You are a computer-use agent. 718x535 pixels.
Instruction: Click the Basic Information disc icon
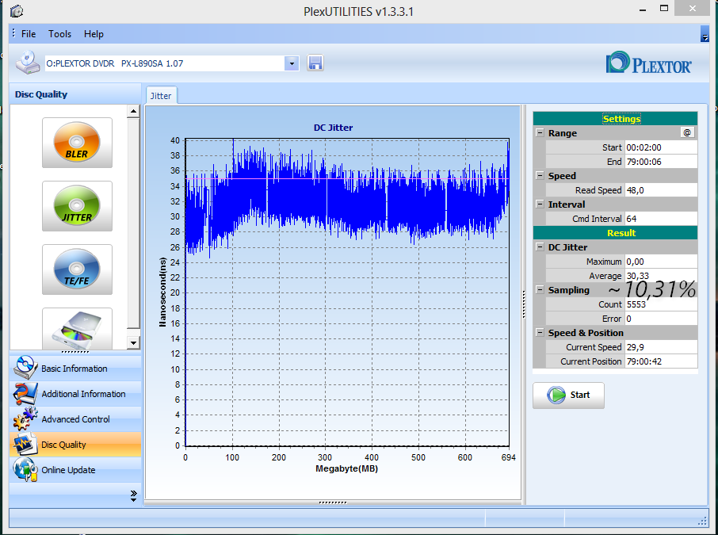point(25,367)
